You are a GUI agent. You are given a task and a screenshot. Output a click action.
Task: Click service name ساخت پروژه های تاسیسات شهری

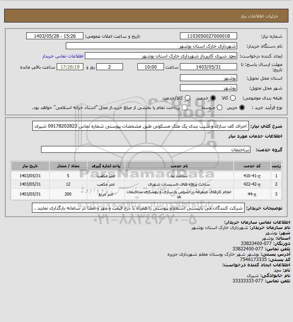click(179, 184)
